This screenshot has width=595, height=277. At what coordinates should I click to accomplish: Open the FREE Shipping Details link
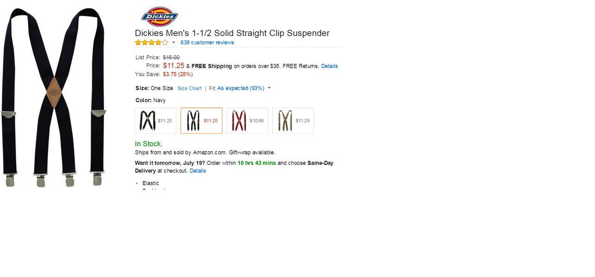pos(329,66)
